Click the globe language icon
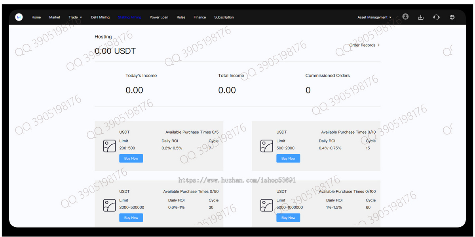Image resolution: width=475 pixels, height=237 pixels. pos(452,17)
